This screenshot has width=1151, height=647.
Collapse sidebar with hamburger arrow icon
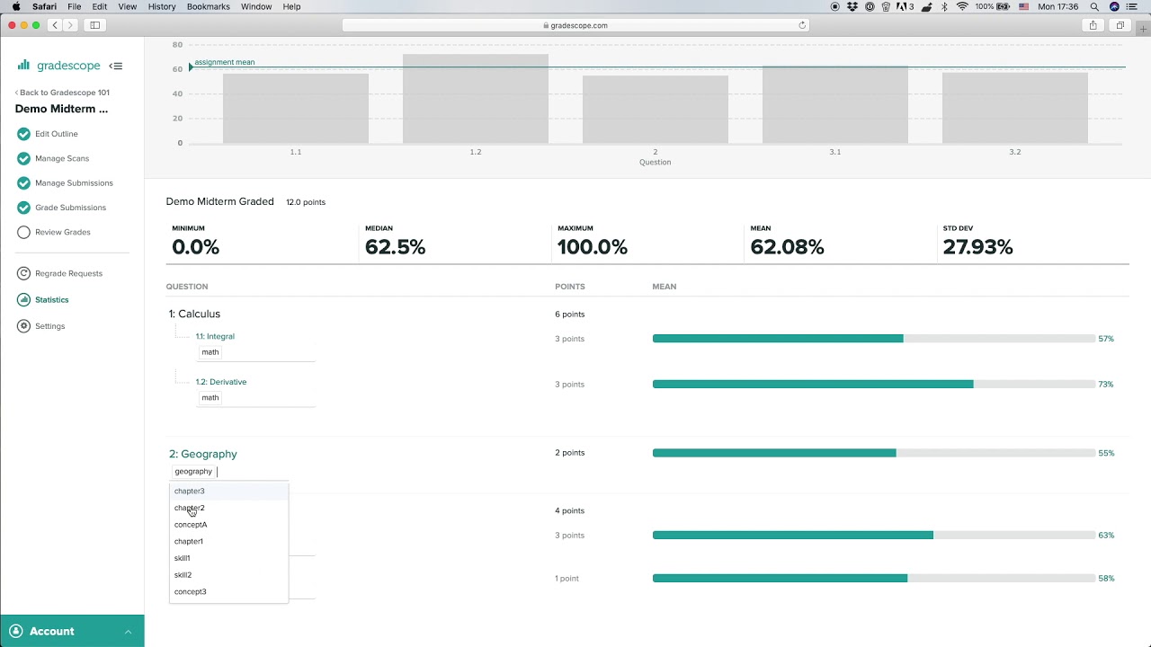[x=116, y=66]
